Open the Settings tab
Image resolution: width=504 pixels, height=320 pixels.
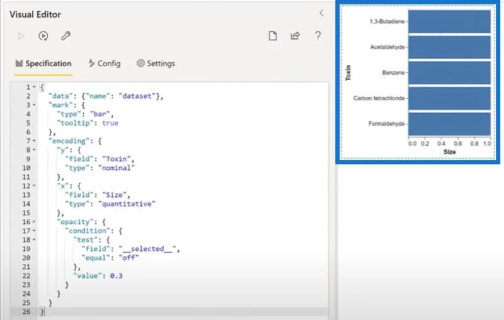(x=156, y=63)
